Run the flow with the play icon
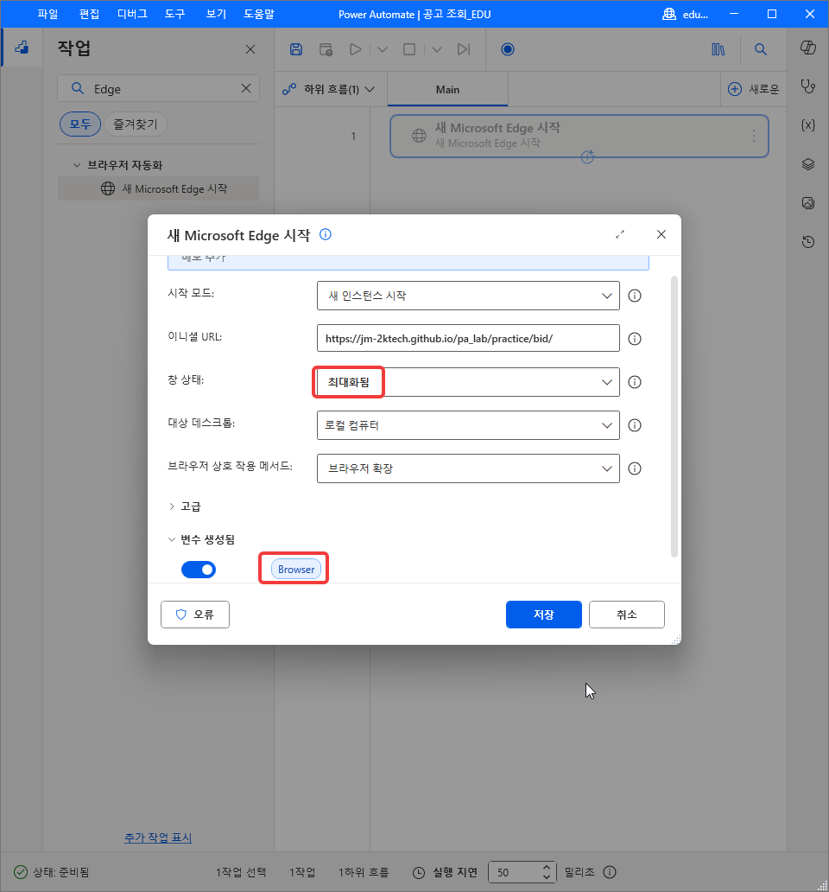 356,49
